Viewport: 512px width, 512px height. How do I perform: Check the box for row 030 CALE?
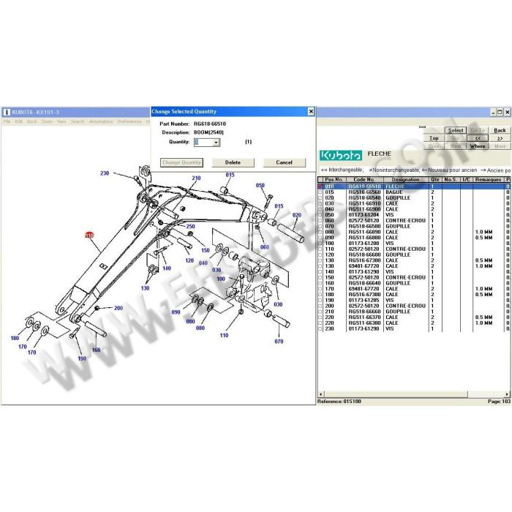click(x=320, y=204)
